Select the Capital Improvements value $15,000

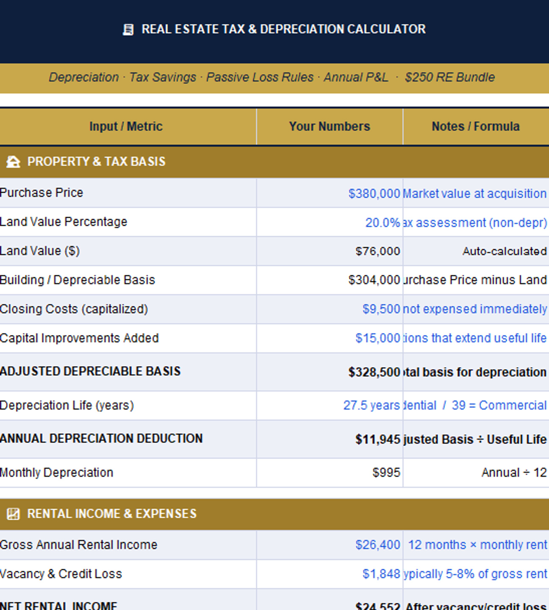click(x=378, y=338)
